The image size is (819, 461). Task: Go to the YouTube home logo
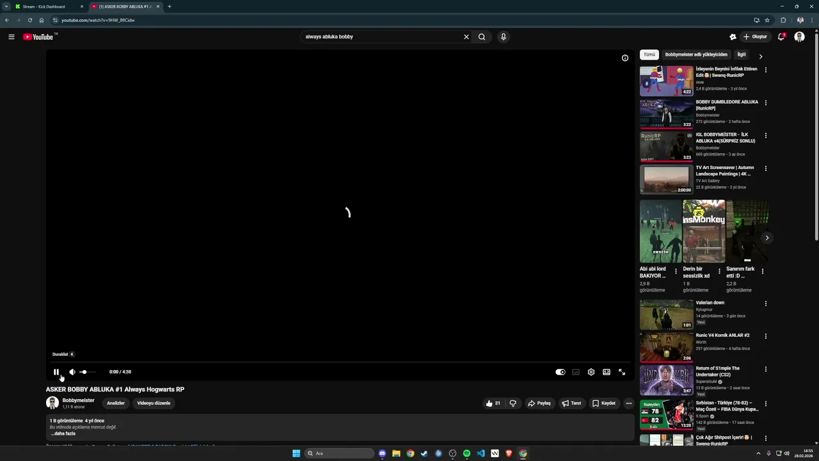tap(40, 36)
